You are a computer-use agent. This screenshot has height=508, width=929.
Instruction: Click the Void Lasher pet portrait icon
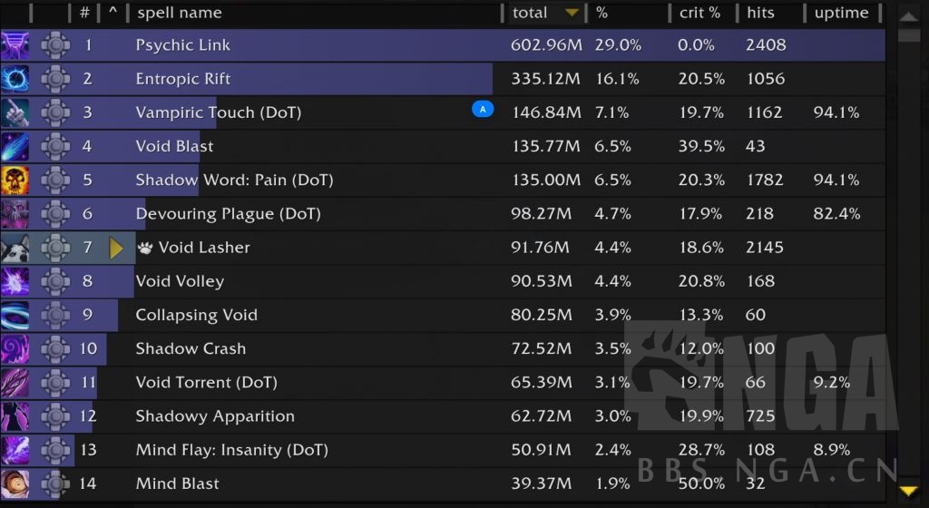(15, 248)
